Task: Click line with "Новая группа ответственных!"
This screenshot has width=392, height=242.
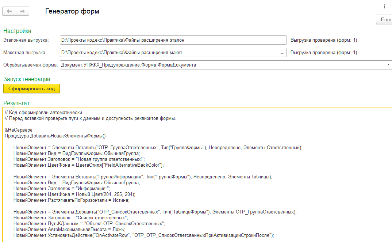Action: click(x=79, y=159)
